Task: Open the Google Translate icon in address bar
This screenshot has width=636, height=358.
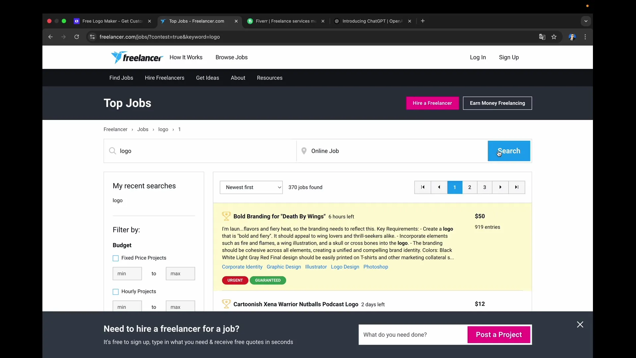Action: pyautogui.click(x=542, y=37)
